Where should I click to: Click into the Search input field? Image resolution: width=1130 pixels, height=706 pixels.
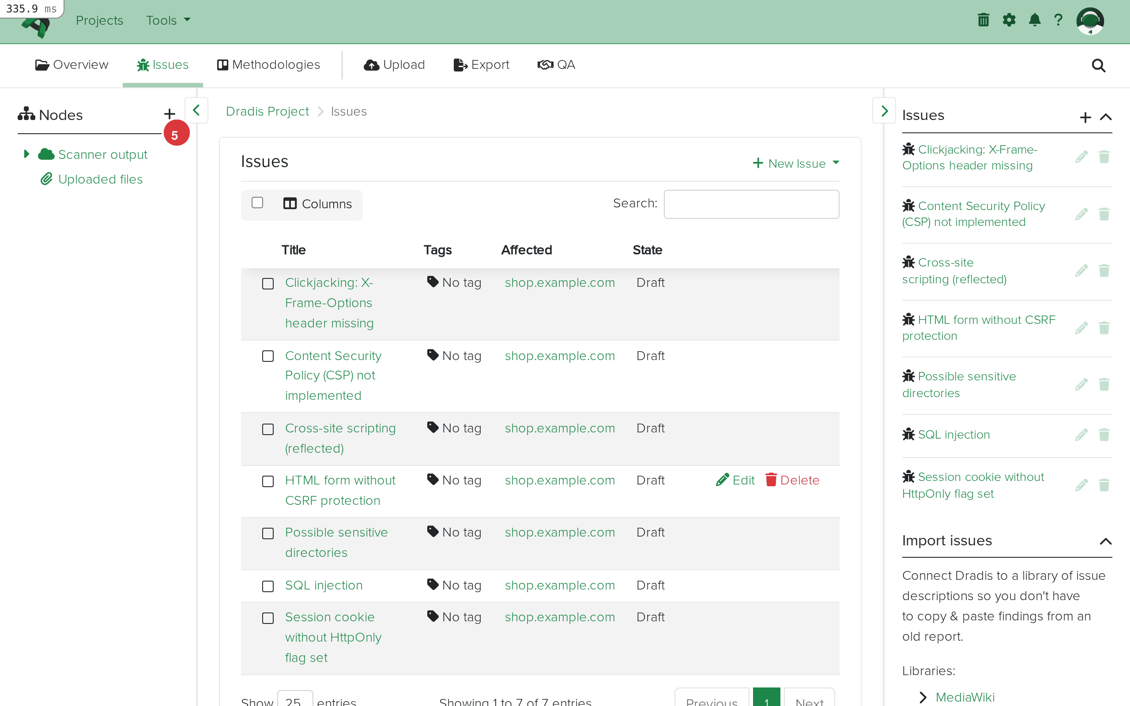[x=751, y=204]
